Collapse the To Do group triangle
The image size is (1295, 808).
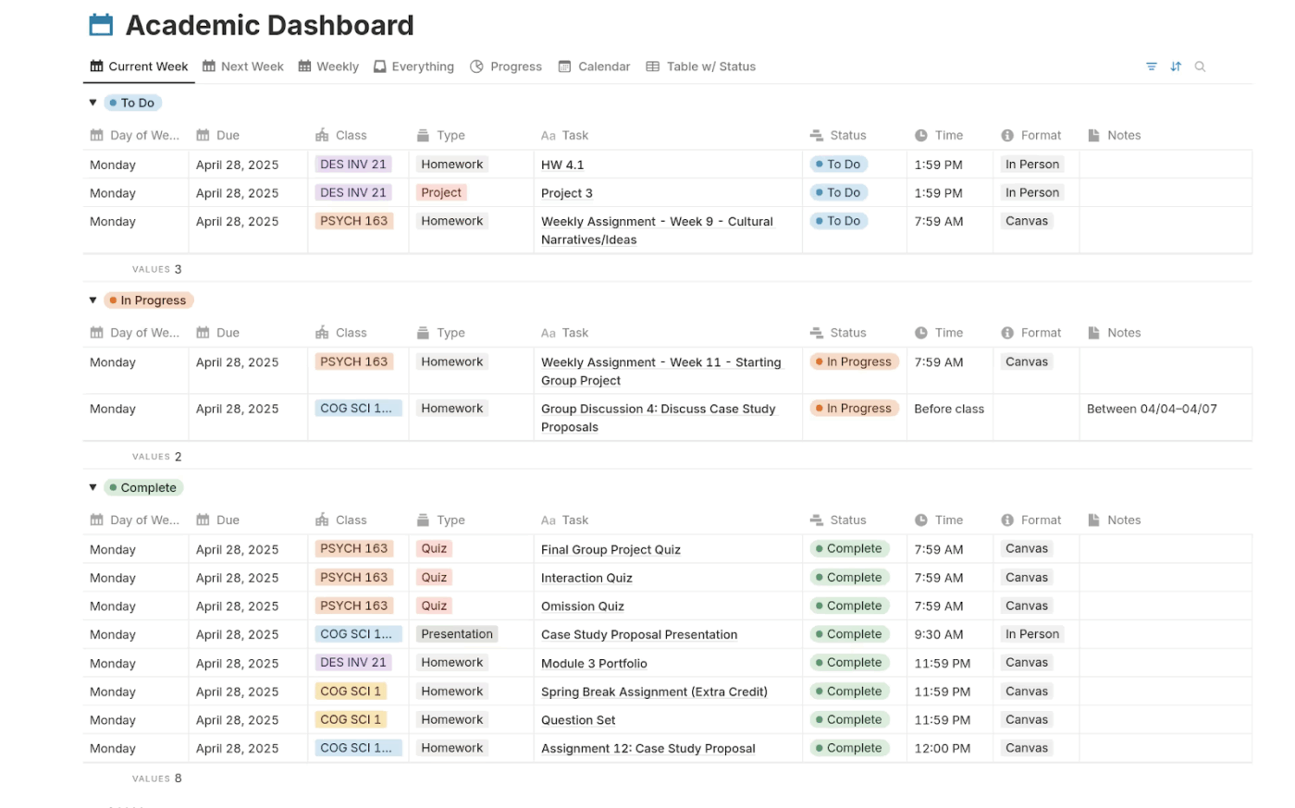click(x=92, y=103)
